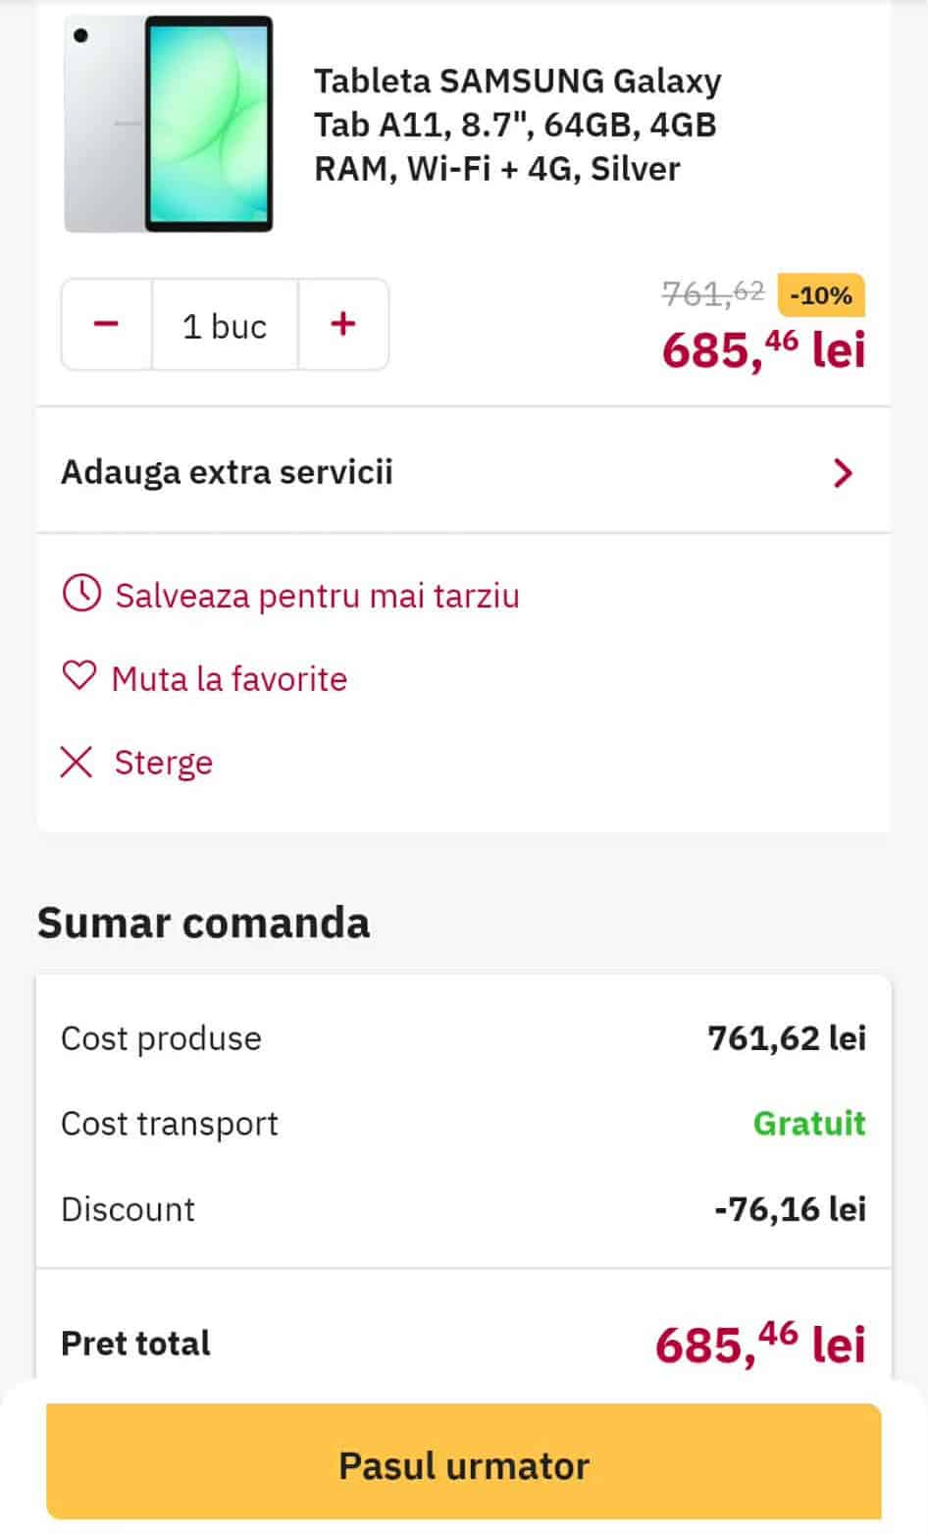Select 'Salveaza pentru mai tarziu' link

pyautogui.click(x=317, y=596)
